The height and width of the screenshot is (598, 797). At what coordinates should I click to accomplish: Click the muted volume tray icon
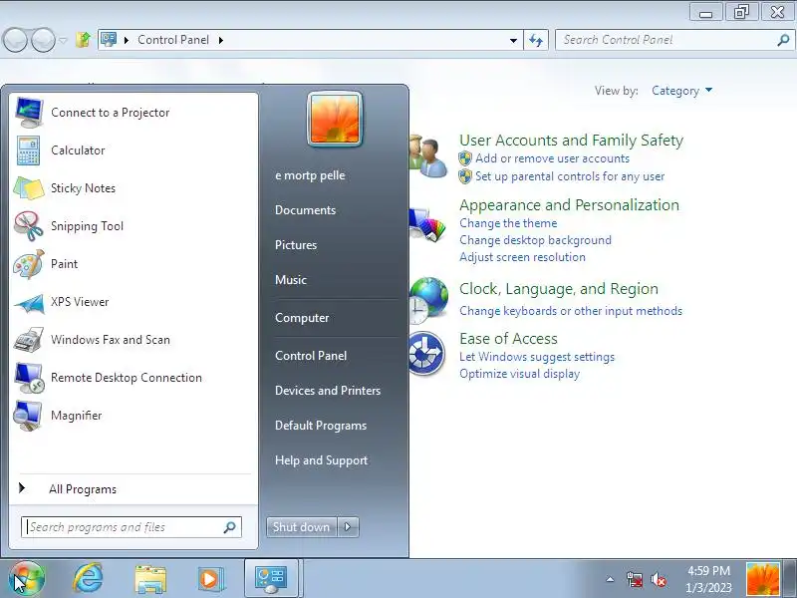(x=659, y=580)
